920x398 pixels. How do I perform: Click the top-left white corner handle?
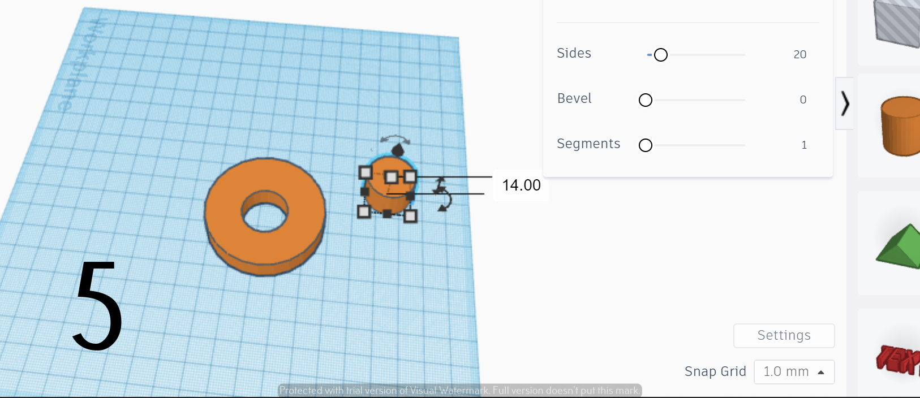click(x=366, y=172)
